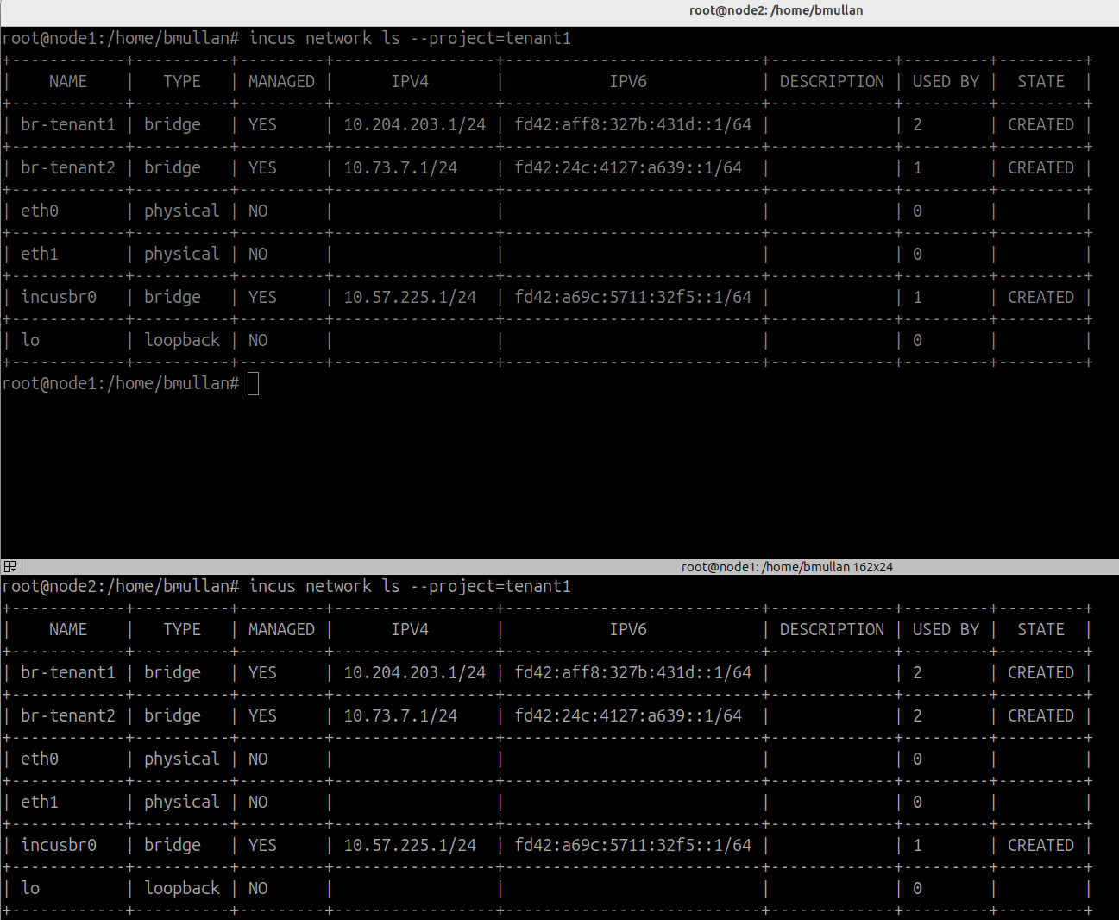Click 10.57.225.1/24 in node1 output
The width and height of the screenshot is (1119, 920).
coord(410,297)
